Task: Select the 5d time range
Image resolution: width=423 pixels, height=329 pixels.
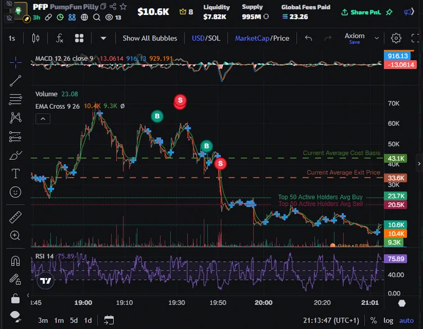Action: click(x=73, y=320)
